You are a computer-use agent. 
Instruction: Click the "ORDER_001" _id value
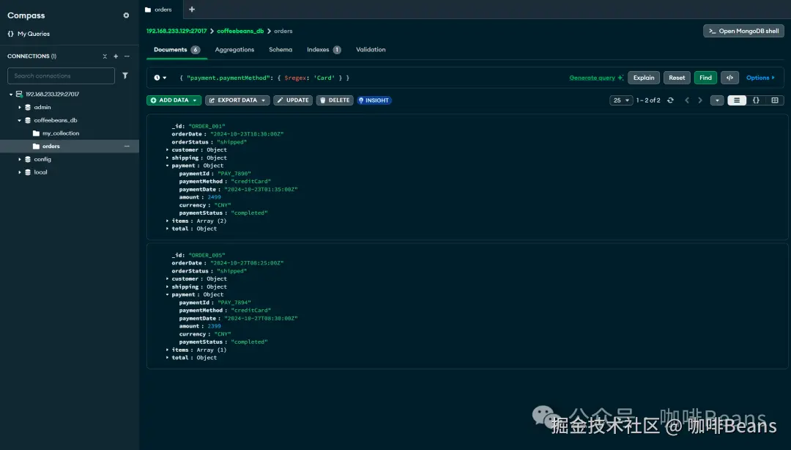pyautogui.click(x=207, y=126)
